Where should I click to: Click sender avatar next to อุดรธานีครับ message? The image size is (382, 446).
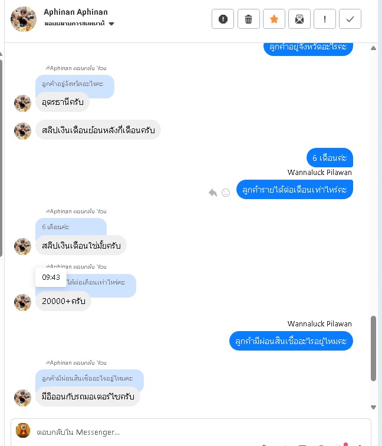point(22,104)
